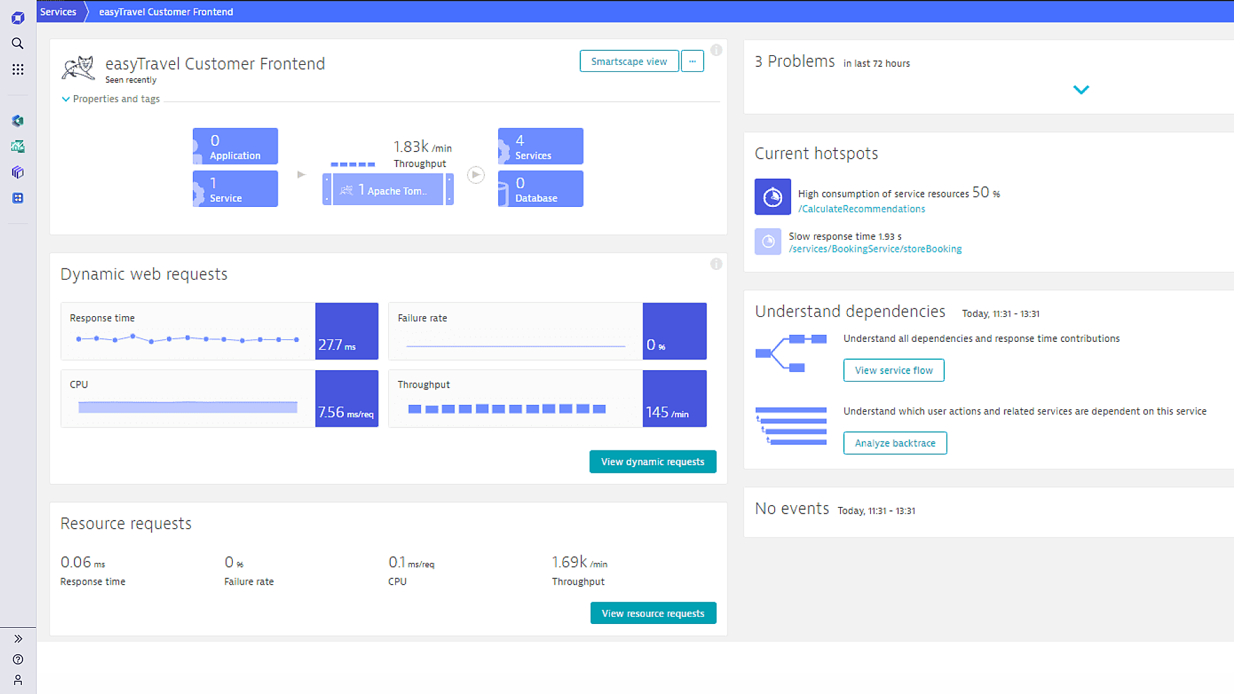Click the stacked cube icon in the sidebar
Viewport: 1234px width, 694px height.
click(x=18, y=172)
